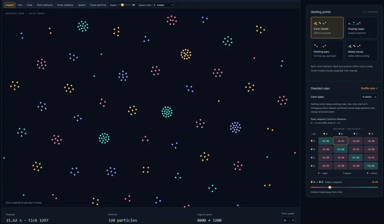Select rule cell row D column C
Viewport: 384px width, 224px height.
(356, 166)
